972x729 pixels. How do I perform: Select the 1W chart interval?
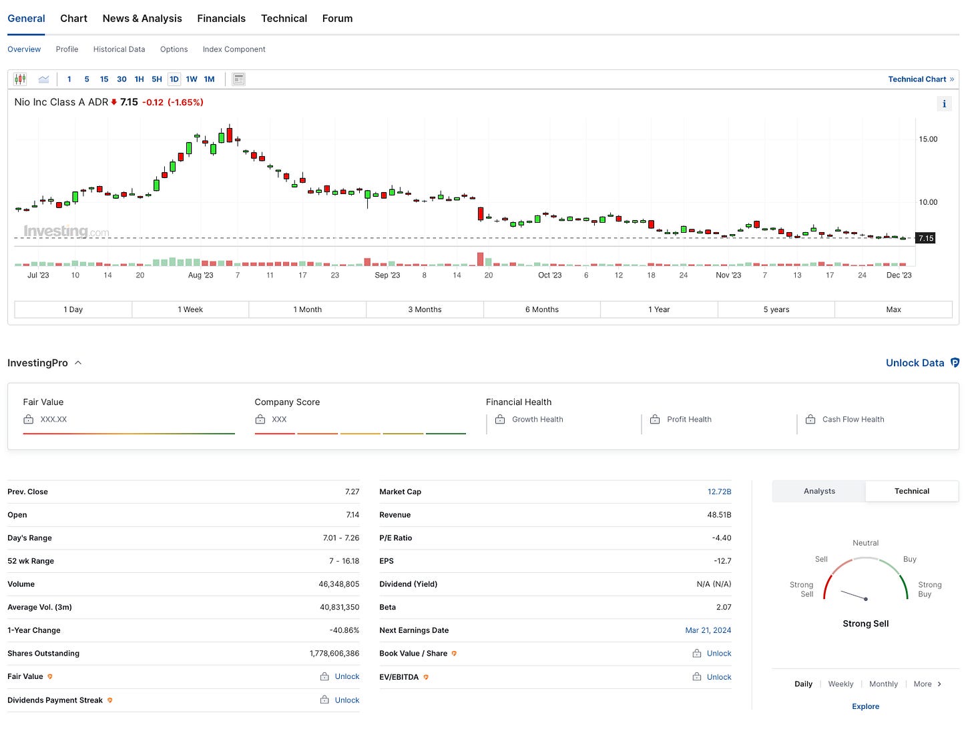click(192, 79)
